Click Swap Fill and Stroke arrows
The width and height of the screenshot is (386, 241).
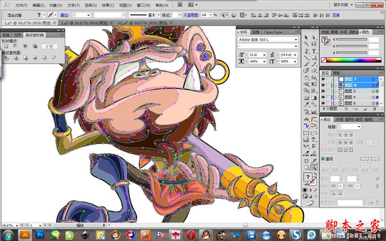point(315,174)
